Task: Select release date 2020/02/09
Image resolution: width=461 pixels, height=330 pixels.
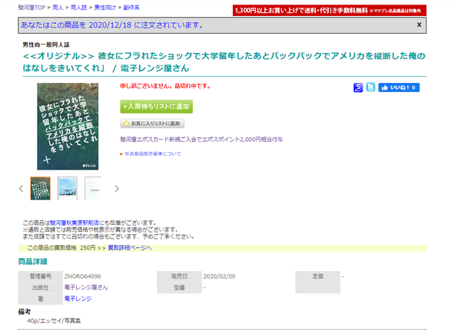Action: tap(219, 276)
